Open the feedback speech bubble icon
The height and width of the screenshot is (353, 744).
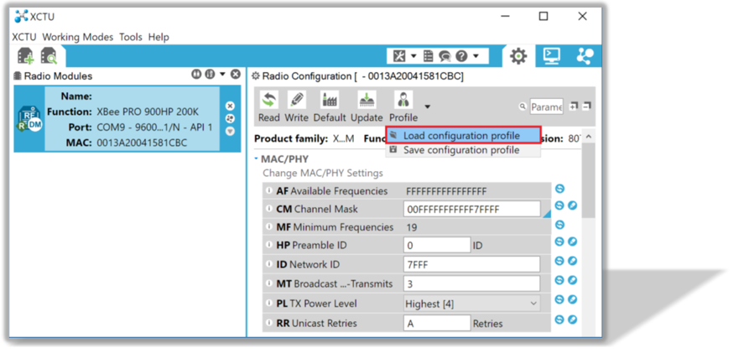445,56
